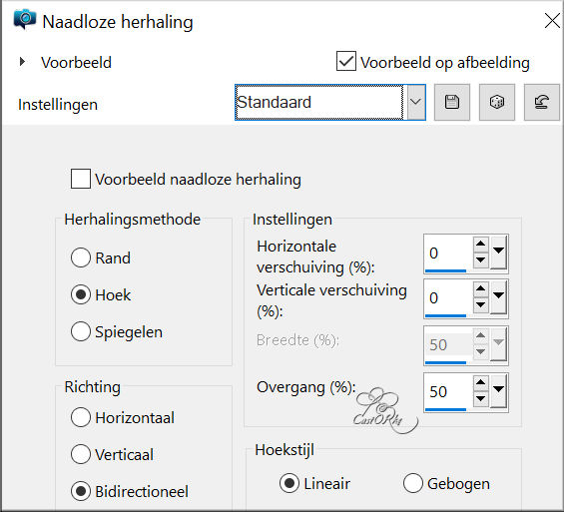Click the randomize parameters dice icon
Image resolution: width=564 pixels, height=512 pixels.
[x=497, y=102]
